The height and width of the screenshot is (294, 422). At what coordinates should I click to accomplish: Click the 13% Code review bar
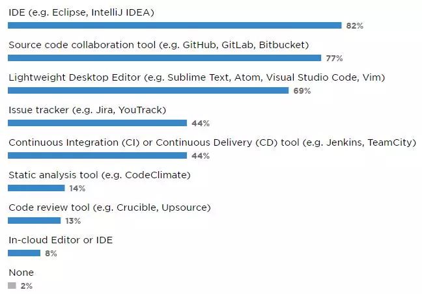coord(34,220)
